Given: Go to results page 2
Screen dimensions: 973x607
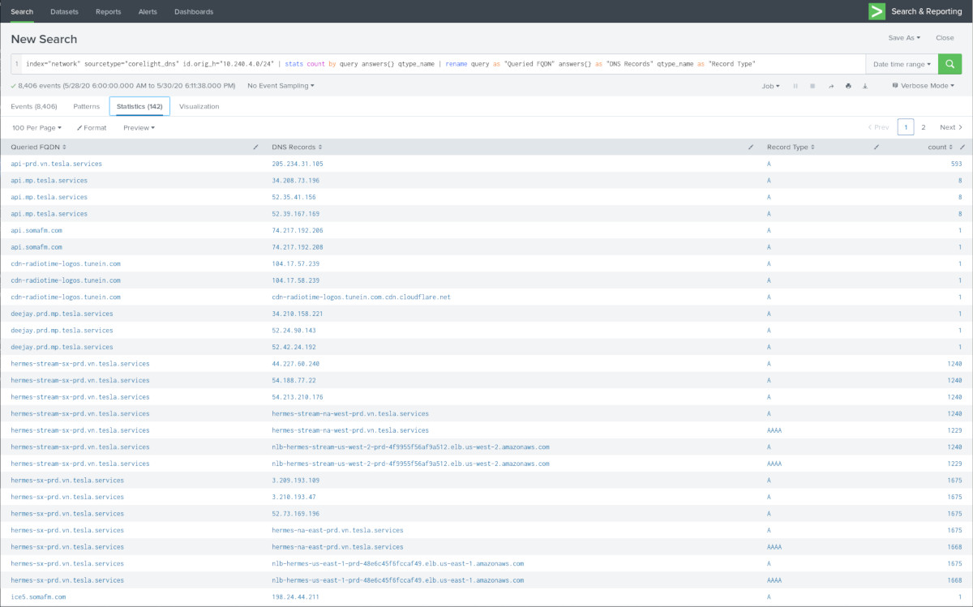Looking at the screenshot, I should tap(924, 127).
